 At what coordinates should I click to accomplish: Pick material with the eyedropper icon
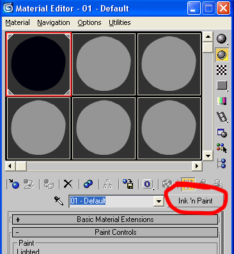click(59, 201)
